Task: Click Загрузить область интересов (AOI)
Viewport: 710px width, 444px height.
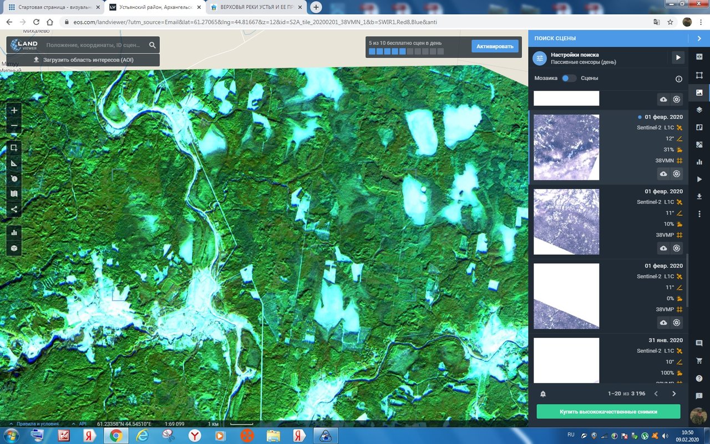Action: point(83,60)
